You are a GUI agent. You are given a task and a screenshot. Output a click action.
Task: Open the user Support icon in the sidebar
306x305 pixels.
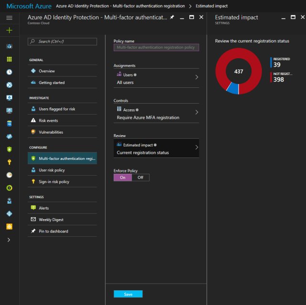coord(9,200)
